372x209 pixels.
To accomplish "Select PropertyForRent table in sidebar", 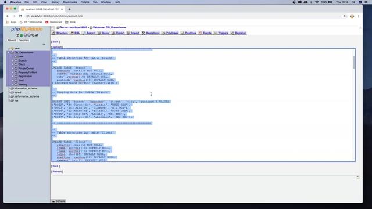I will [28, 73].
